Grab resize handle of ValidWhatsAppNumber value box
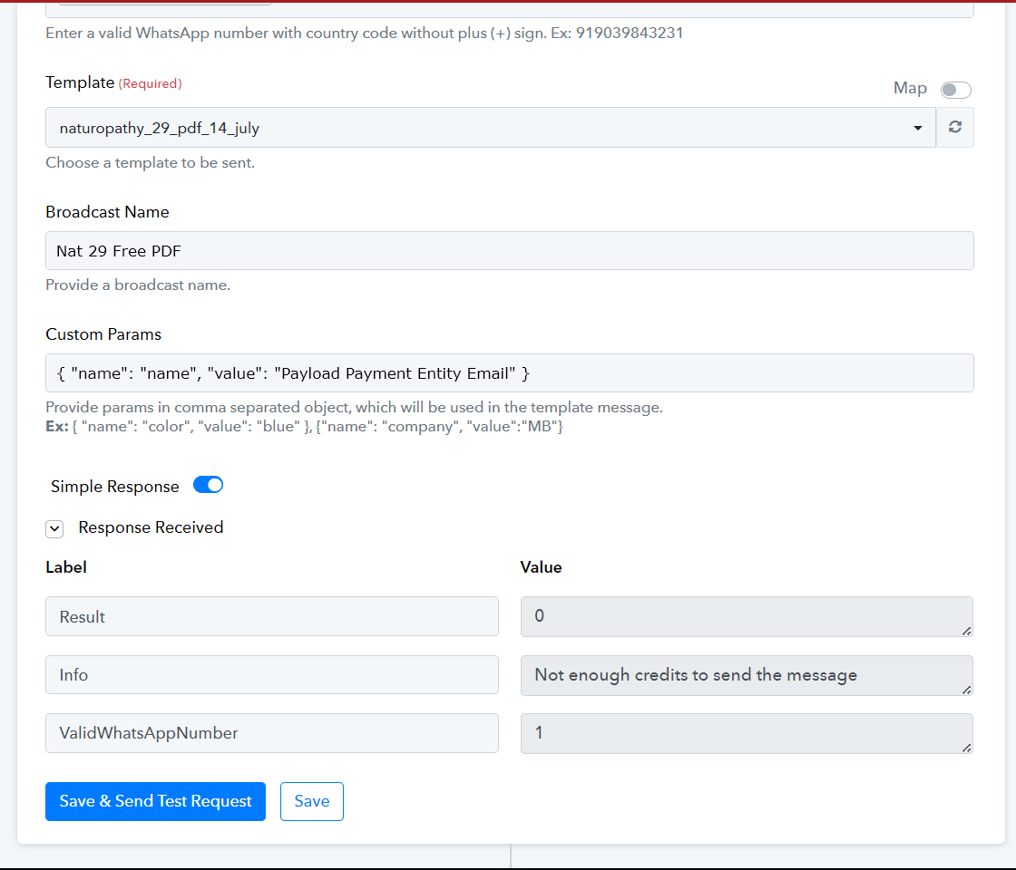The width and height of the screenshot is (1016, 870). [x=966, y=748]
